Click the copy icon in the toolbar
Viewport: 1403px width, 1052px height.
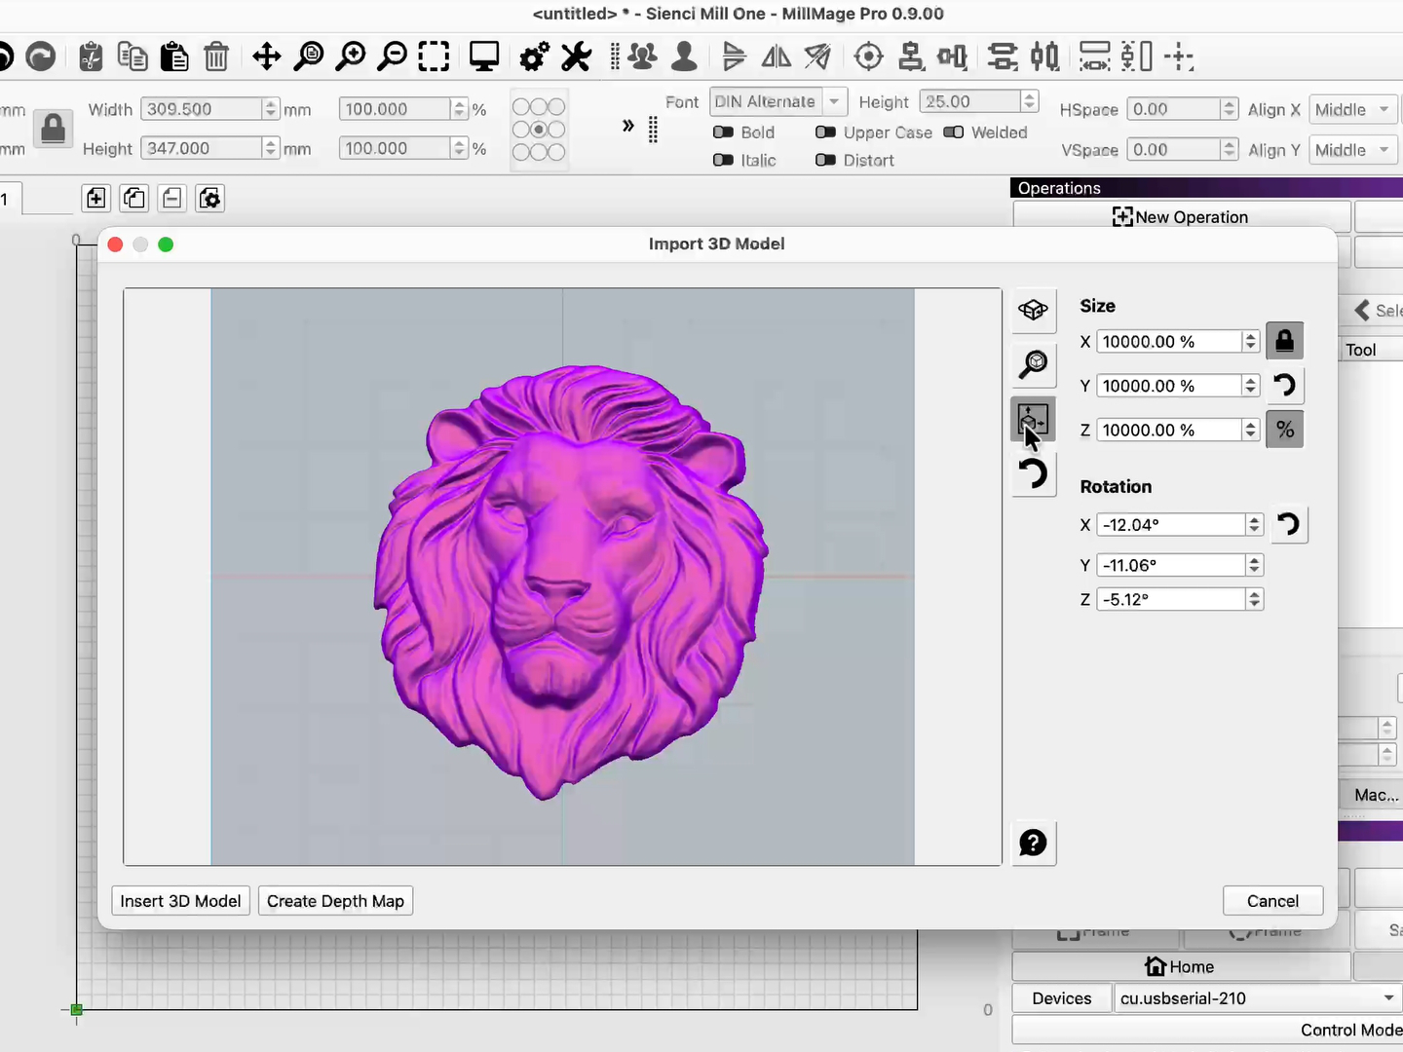click(133, 57)
